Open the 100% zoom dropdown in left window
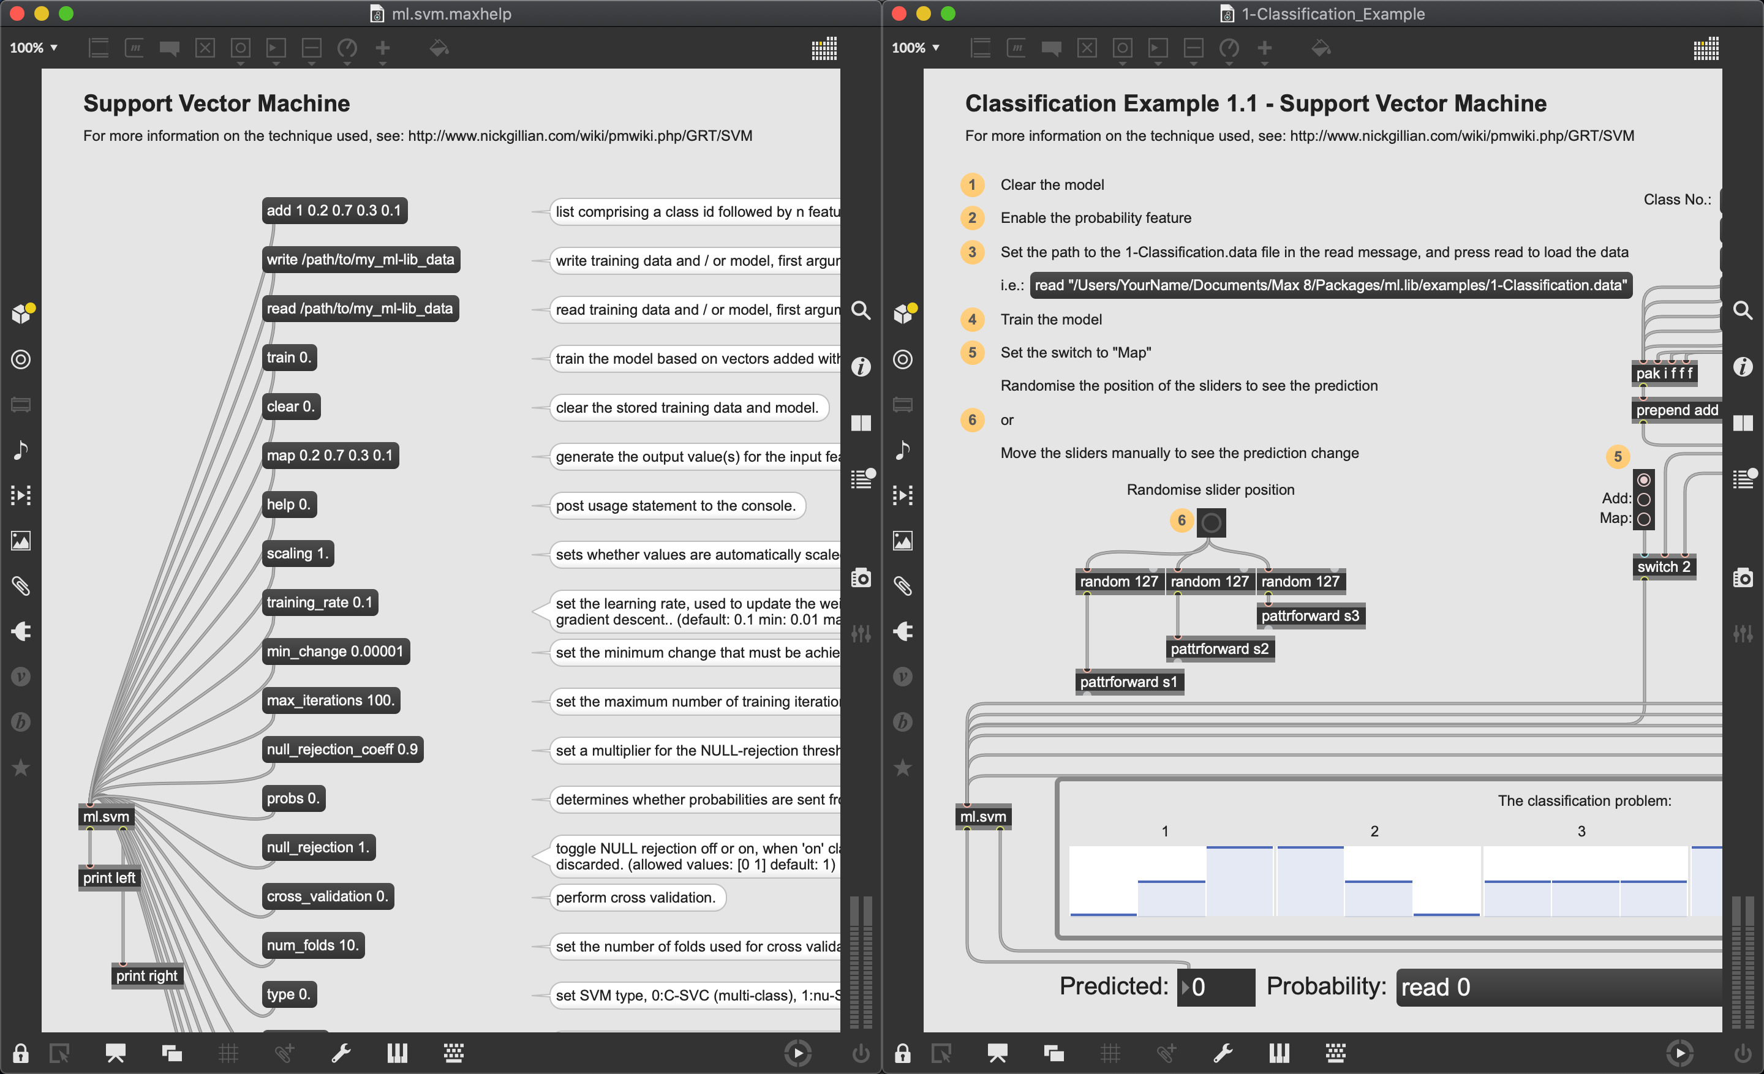The height and width of the screenshot is (1074, 1764). point(34,48)
